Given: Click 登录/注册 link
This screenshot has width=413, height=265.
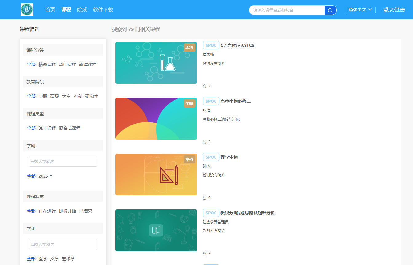Looking at the screenshot, I should pos(394,10).
